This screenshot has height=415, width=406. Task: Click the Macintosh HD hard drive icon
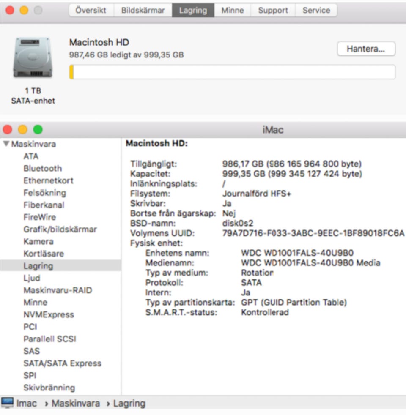(x=33, y=58)
